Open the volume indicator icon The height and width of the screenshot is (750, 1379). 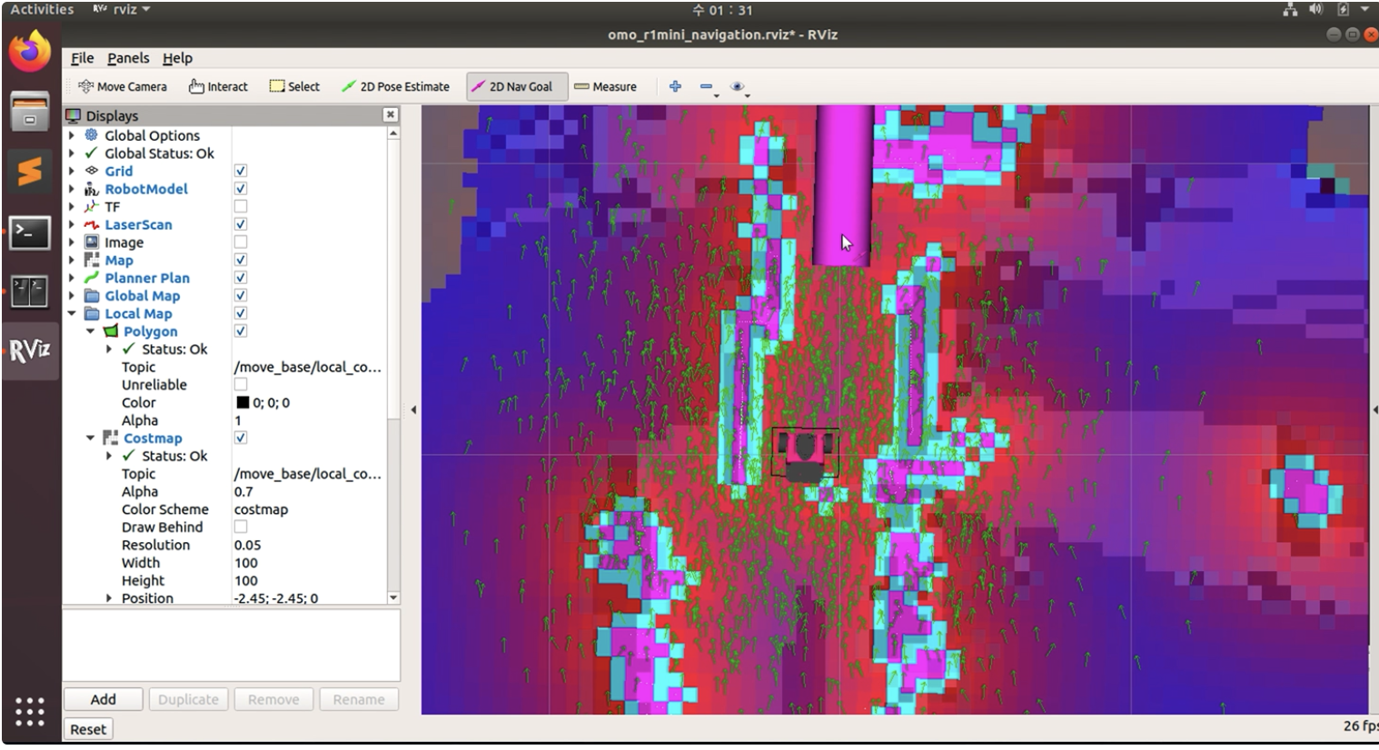pyautogui.click(x=1316, y=10)
